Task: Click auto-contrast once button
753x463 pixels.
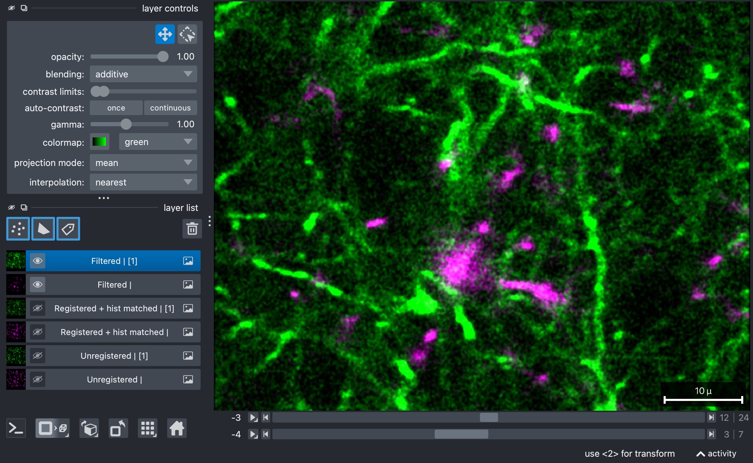Action: pyautogui.click(x=116, y=108)
